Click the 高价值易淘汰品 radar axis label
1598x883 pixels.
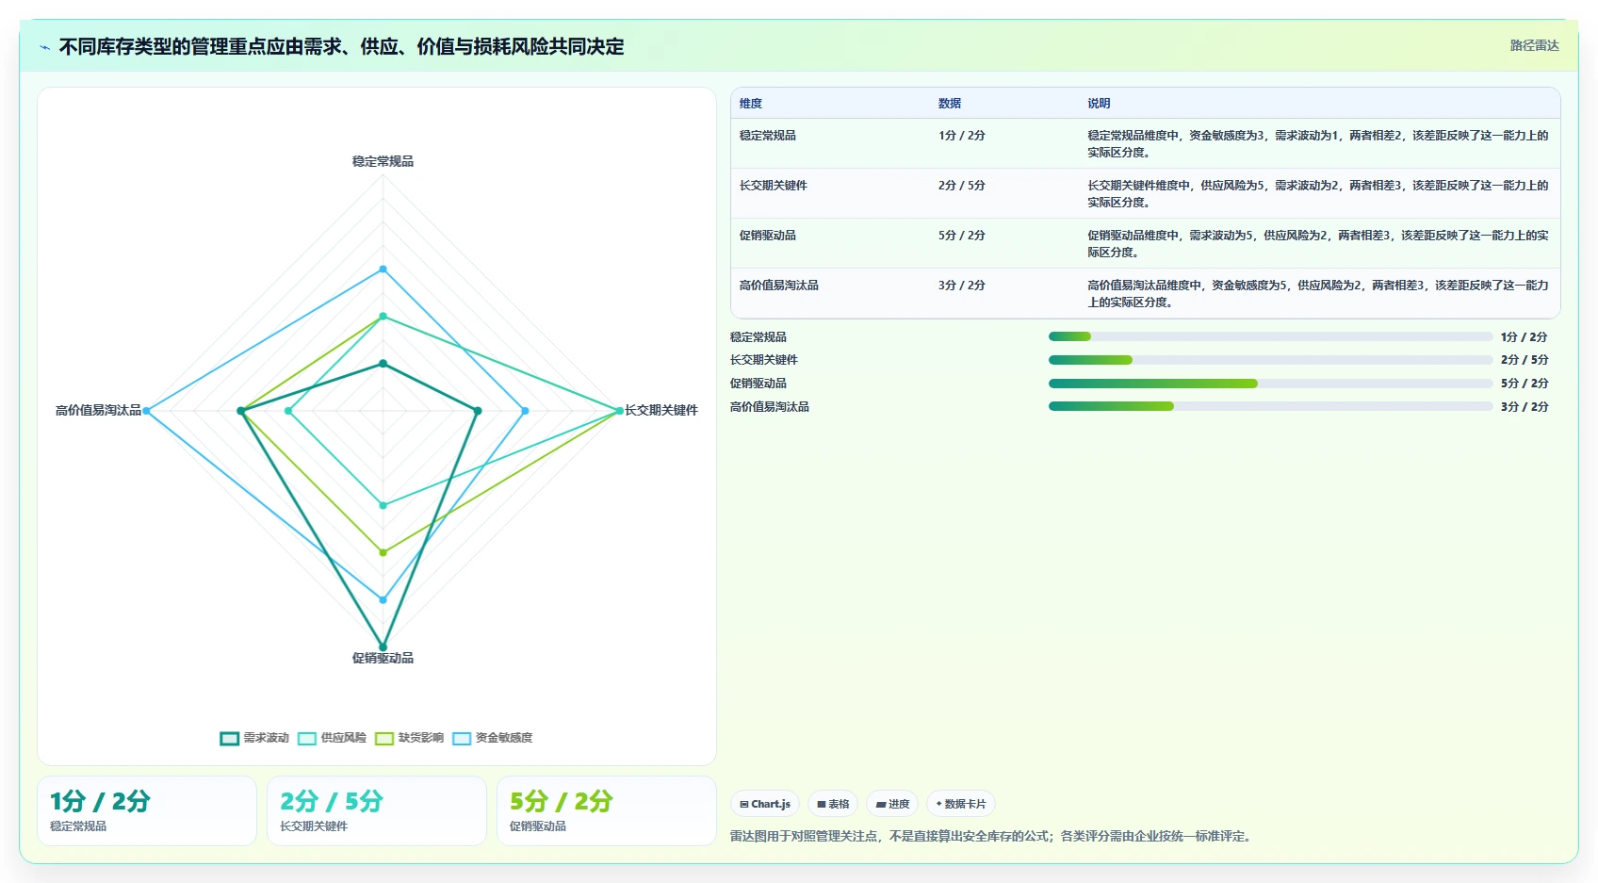pyautogui.click(x=98, y=410)
